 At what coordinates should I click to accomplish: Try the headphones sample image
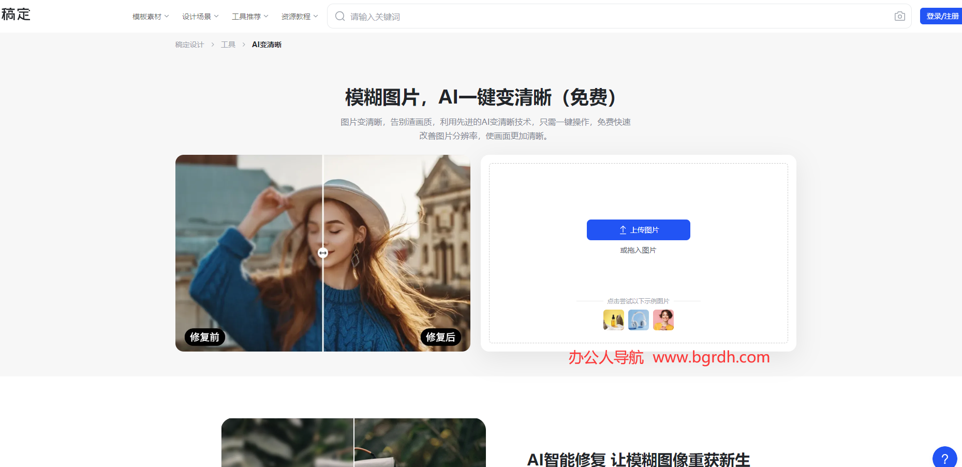(639, 320)
